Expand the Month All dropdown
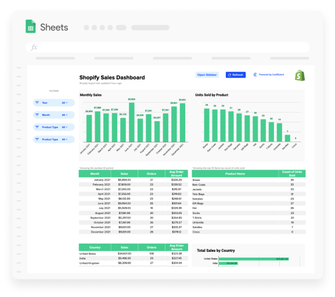 (x=64, y=115)
